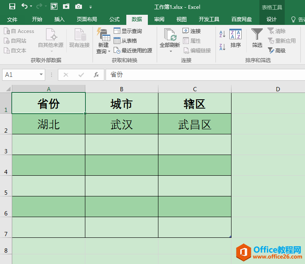The width and height of the screenshot is (305, 264).
Task: Click the confirm checkmark in formula bar
Action: click(x=81, y=75)
